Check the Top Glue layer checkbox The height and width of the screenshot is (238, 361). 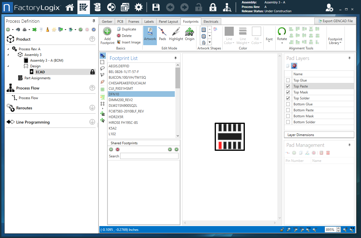click(x=288, y=80)
